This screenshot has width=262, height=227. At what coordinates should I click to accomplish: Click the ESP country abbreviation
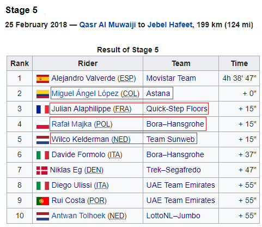pyautogui.click(x=127, y=79)
